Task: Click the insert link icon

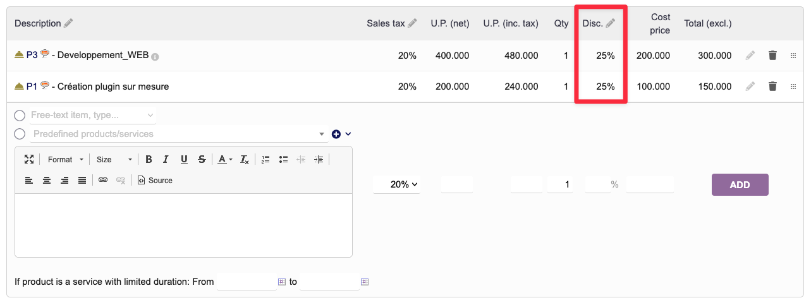Action: pyautogui.click(x=103, y=181)
